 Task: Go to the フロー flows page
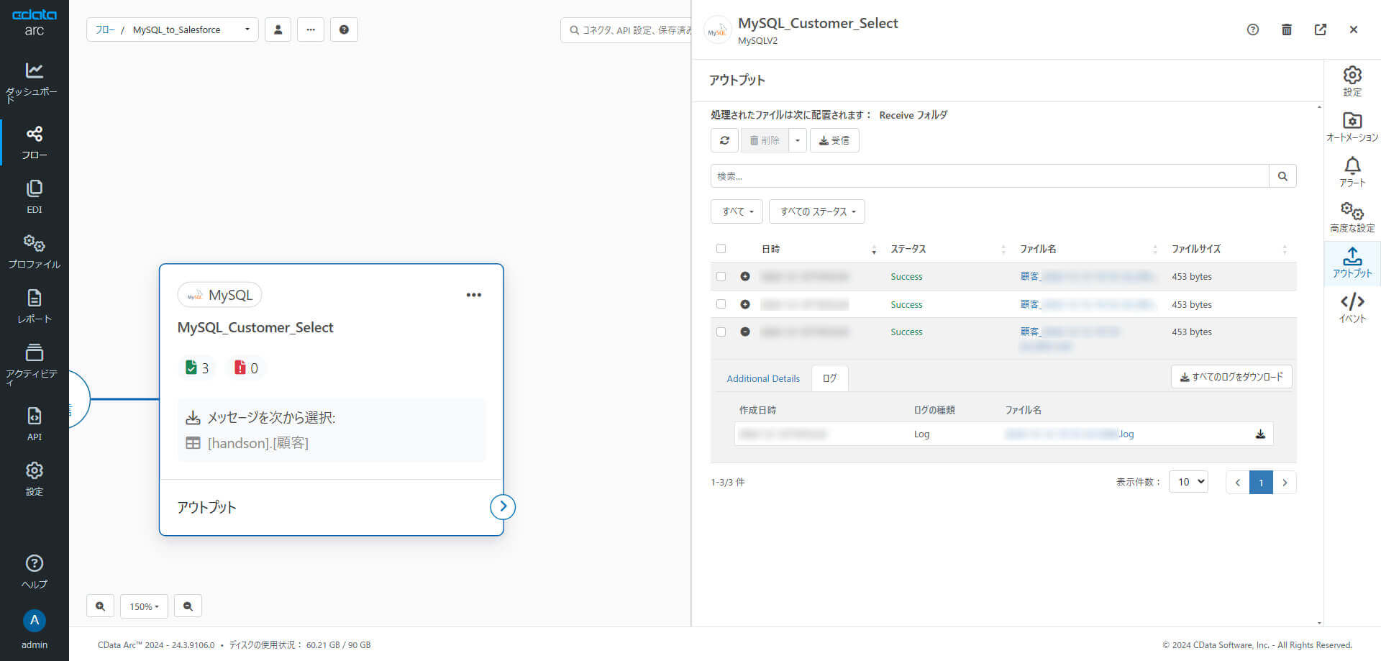click(x=34, y=142)
